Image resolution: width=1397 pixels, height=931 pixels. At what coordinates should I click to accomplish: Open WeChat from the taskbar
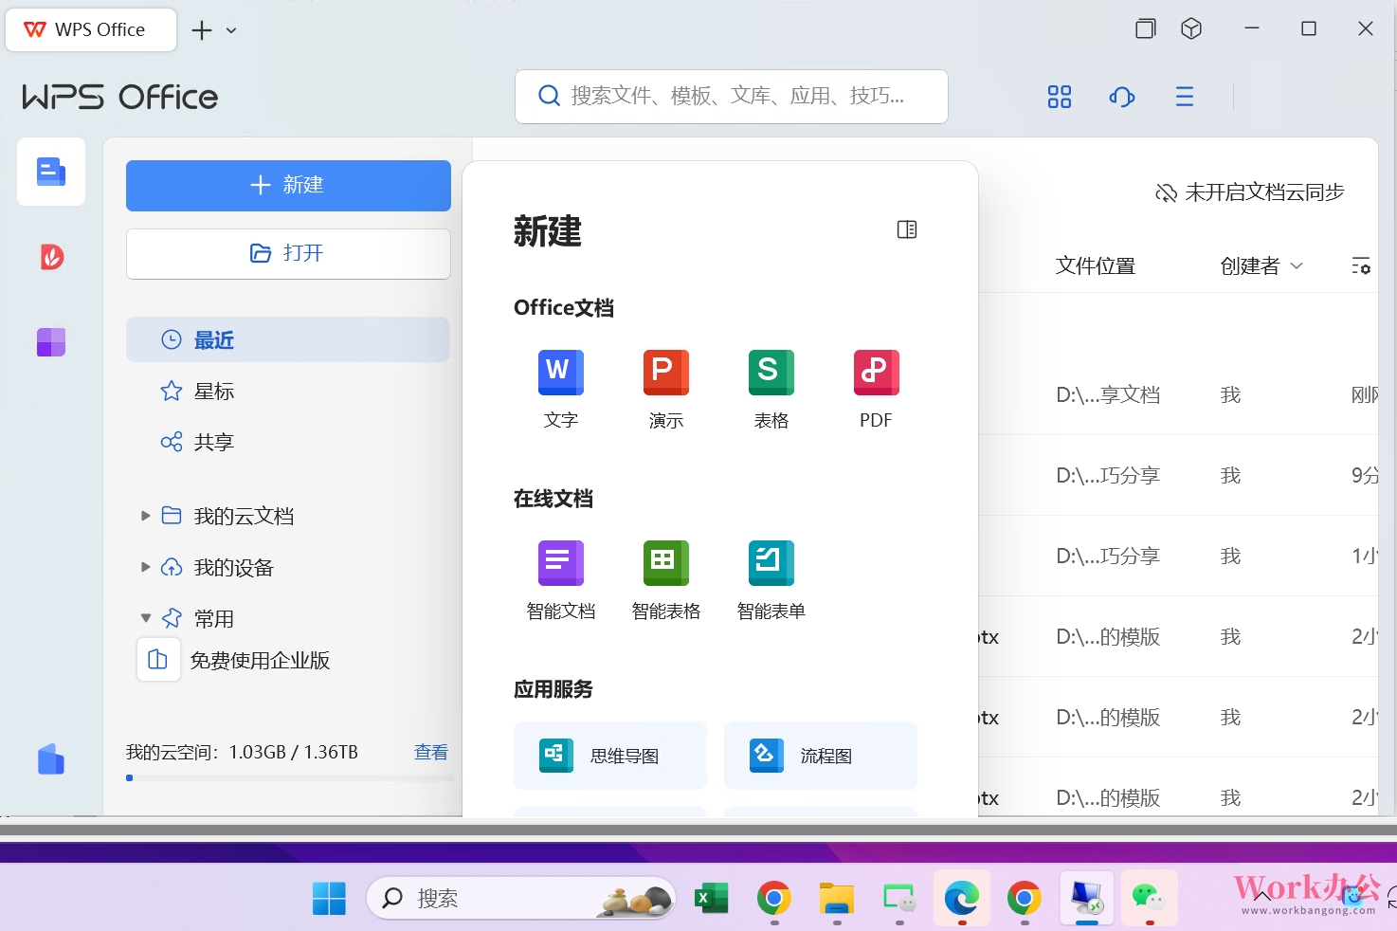[x=1150, y=898]
